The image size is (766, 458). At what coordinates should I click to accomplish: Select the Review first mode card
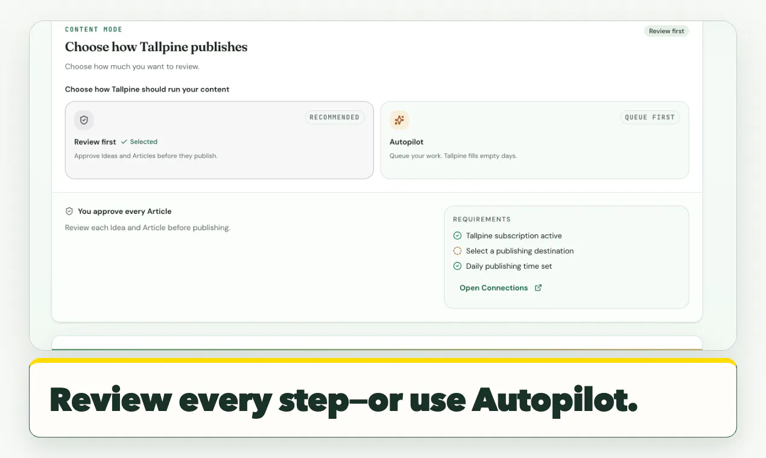coord(220,140)
